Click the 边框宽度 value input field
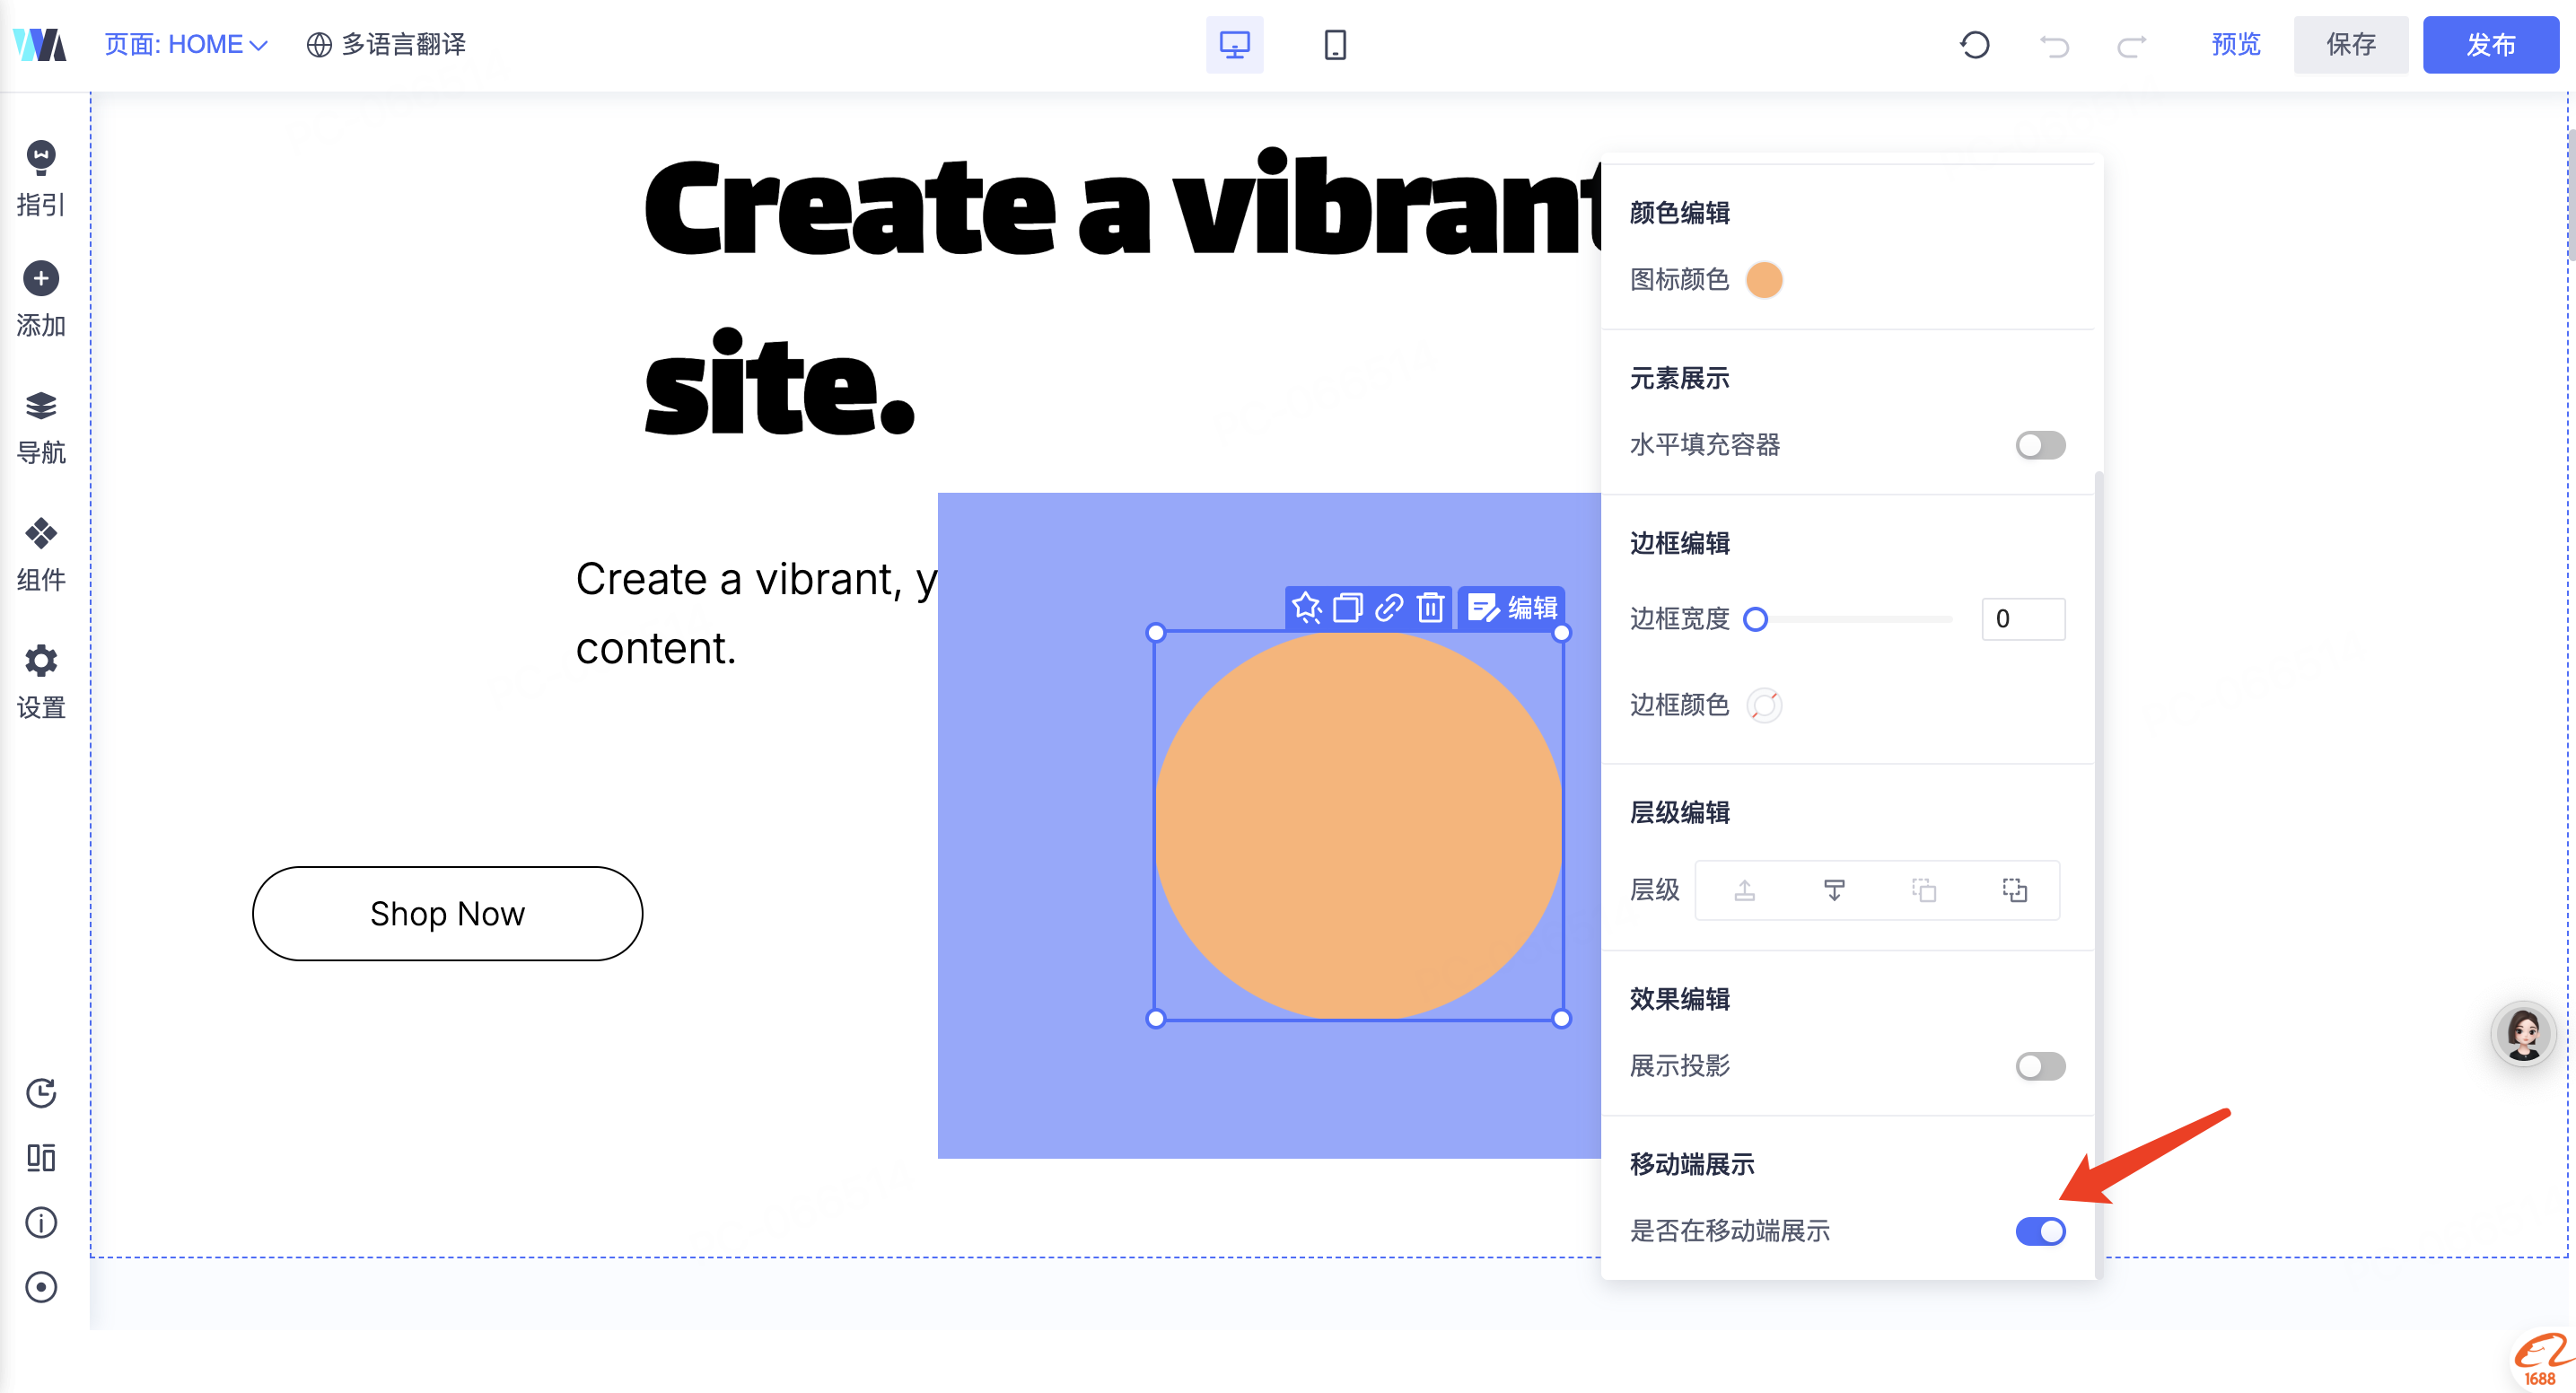 (2023, 619)
